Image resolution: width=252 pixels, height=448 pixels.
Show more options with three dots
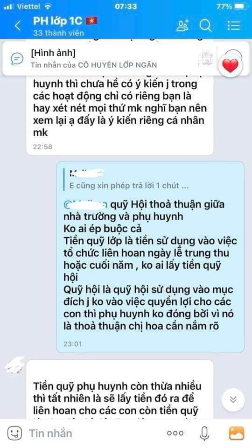[175, 434]
